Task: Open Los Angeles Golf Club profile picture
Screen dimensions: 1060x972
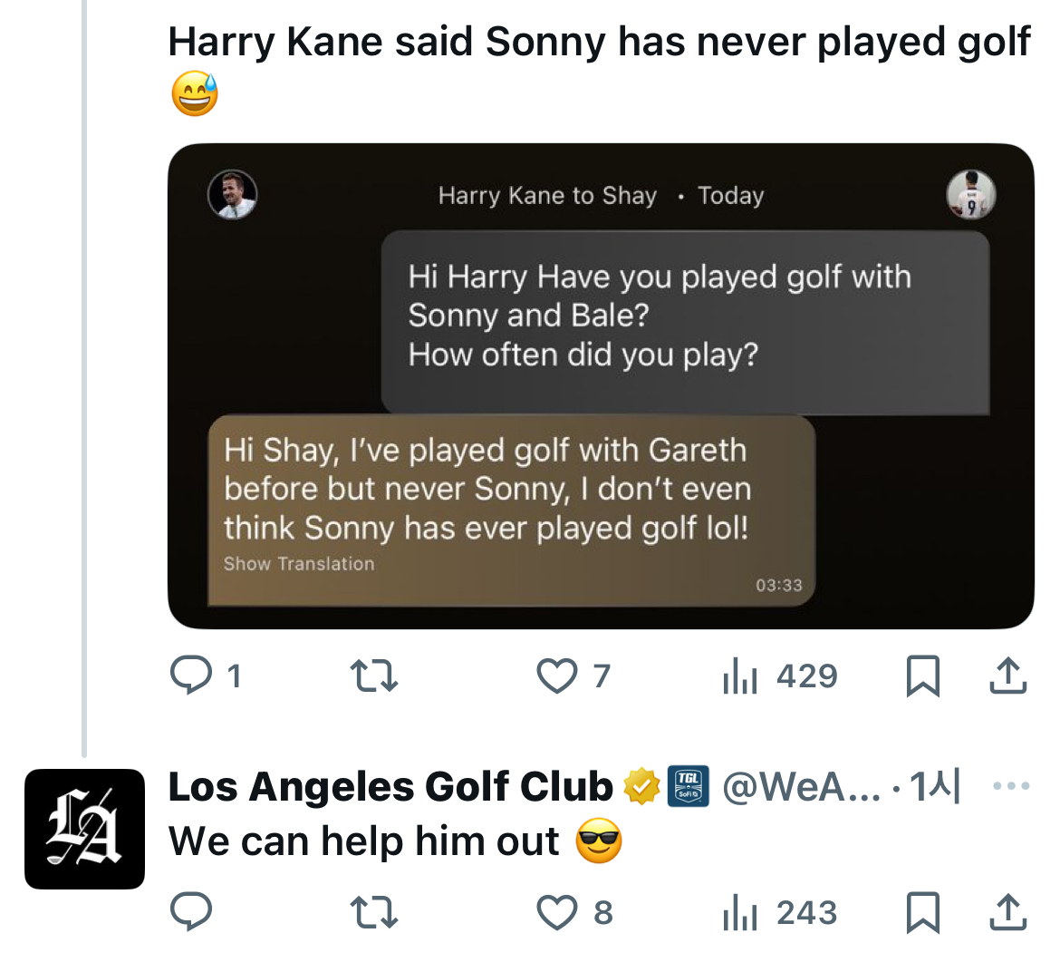Action: pos(84,829)
